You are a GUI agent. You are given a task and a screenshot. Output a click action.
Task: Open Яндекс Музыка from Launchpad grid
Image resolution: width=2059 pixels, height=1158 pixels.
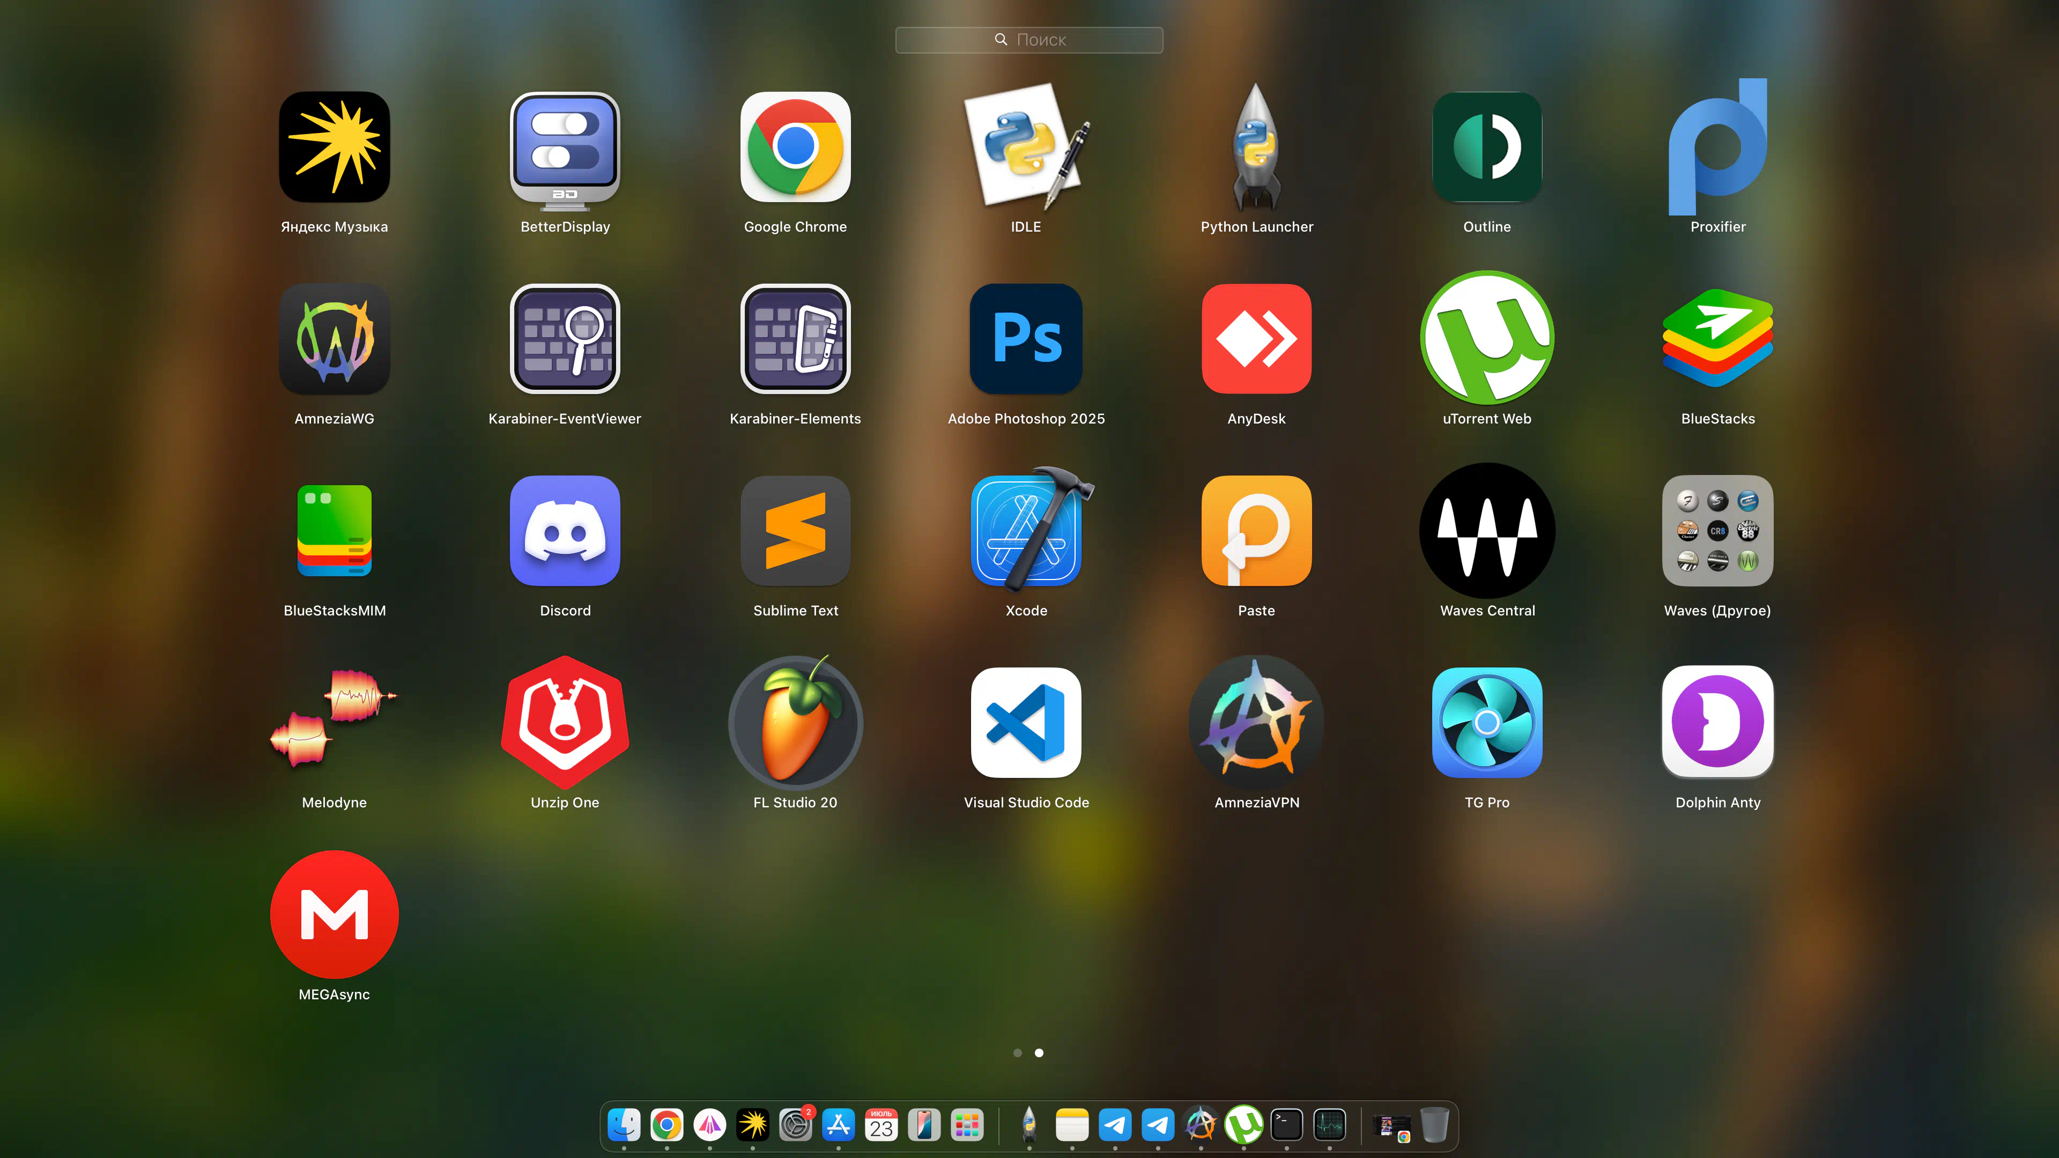tap(334, 147)
